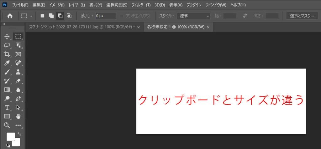
Task: Select the Eyedropper tool
Action: pyautogui.click(x=7, y=63)
